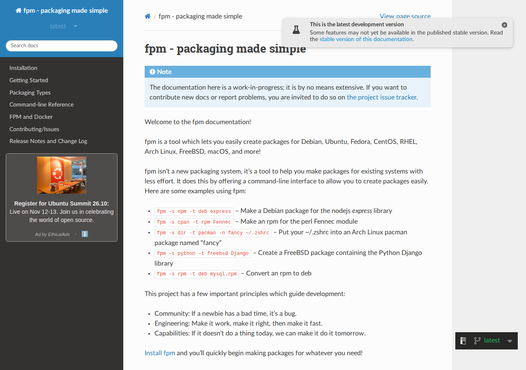Click the book icon in the flyout

(463, 340)
